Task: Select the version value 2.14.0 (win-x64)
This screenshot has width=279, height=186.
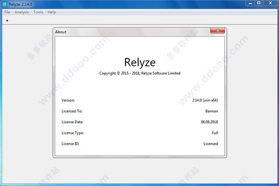Action: pos(205,100)
